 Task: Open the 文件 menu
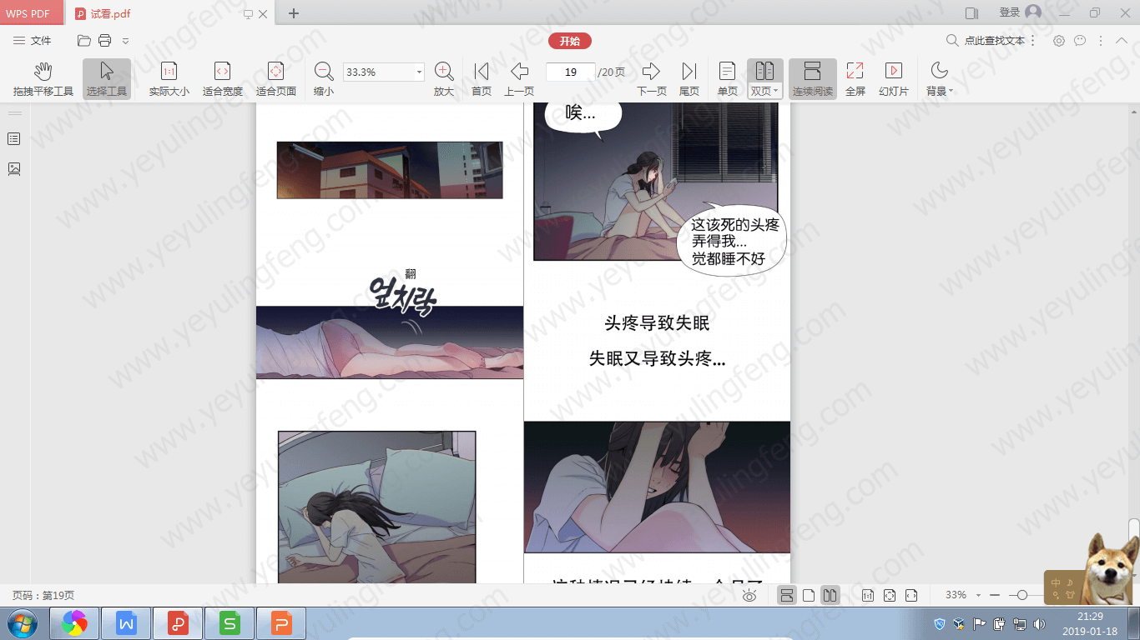pyautogui.click(x=33, y=41)
